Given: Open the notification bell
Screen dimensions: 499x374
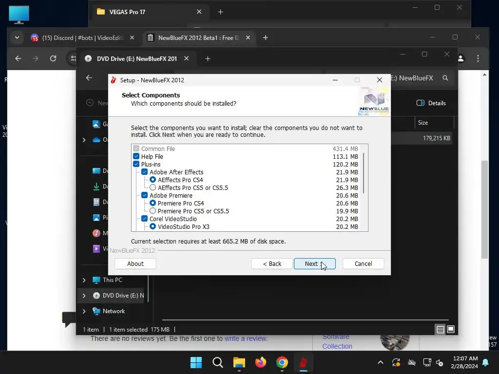Looking at the screenshot, I should [486, 362].
